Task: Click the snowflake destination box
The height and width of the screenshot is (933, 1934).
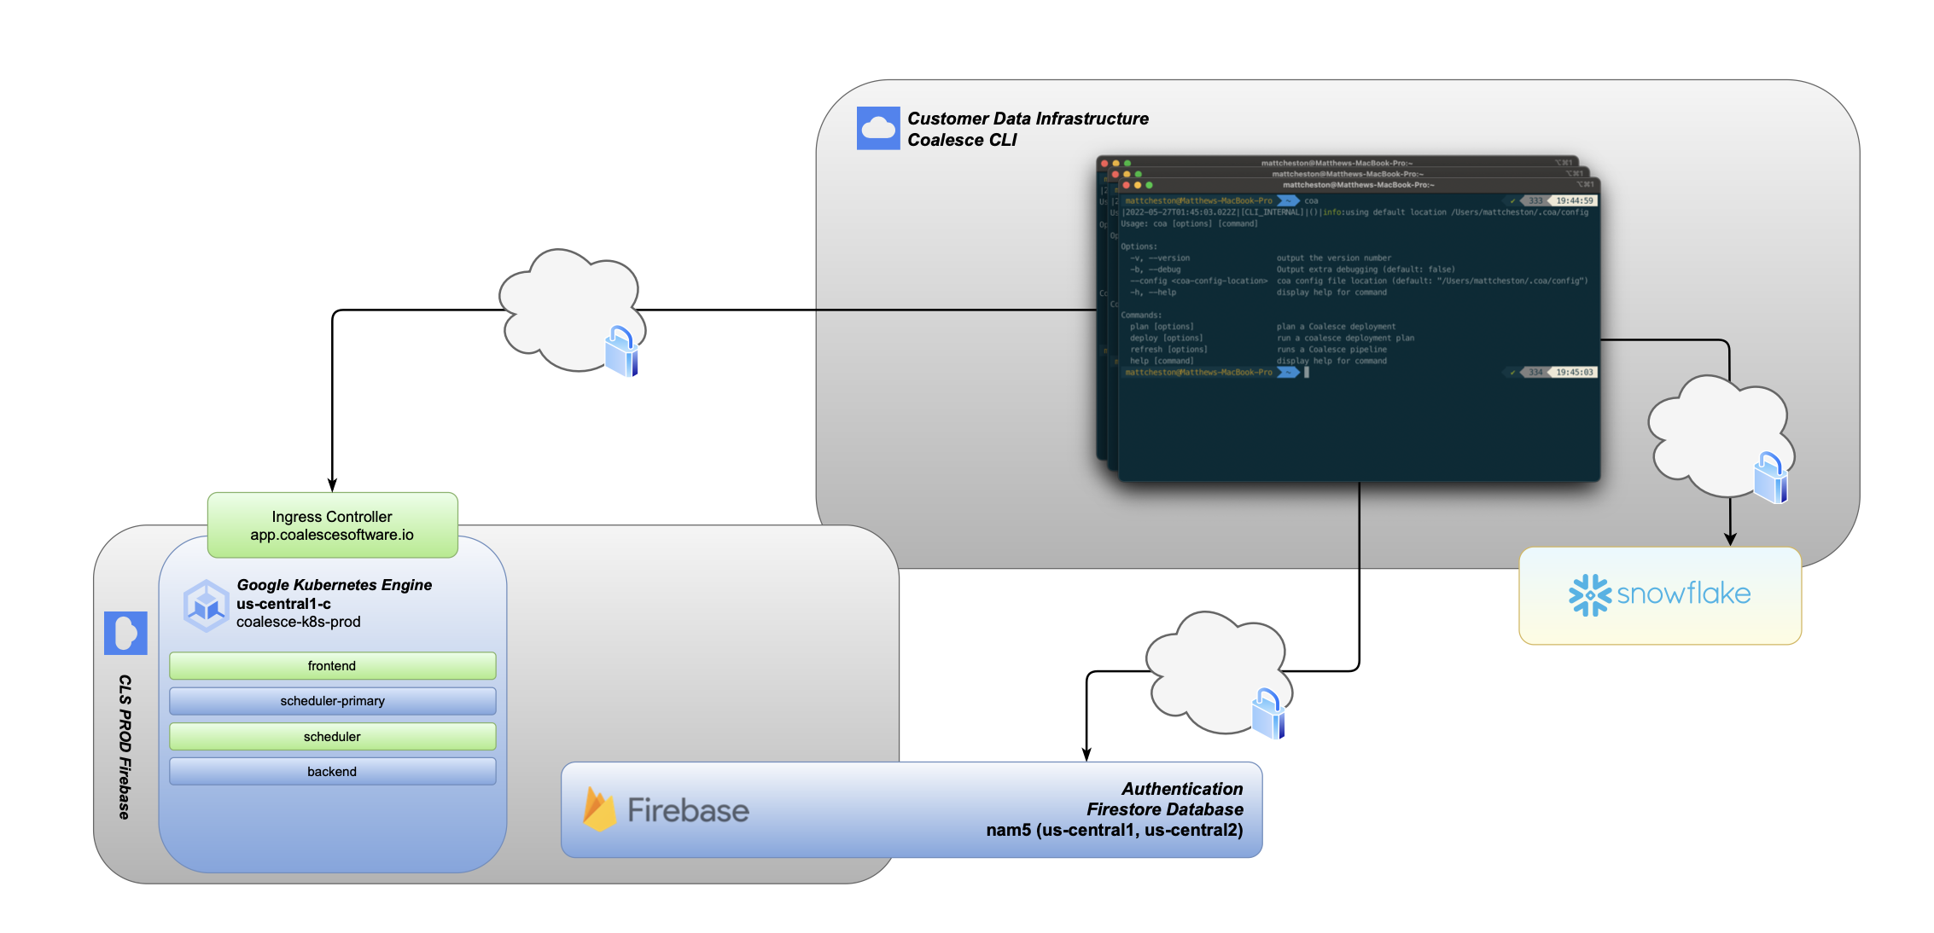Action: tap(1659, 594)
